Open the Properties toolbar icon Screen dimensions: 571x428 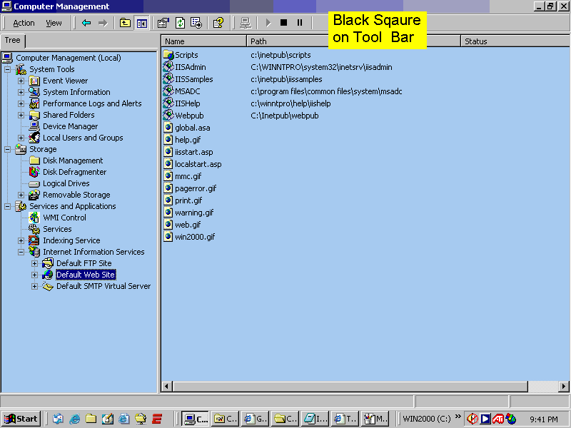[x=163, y=23]
